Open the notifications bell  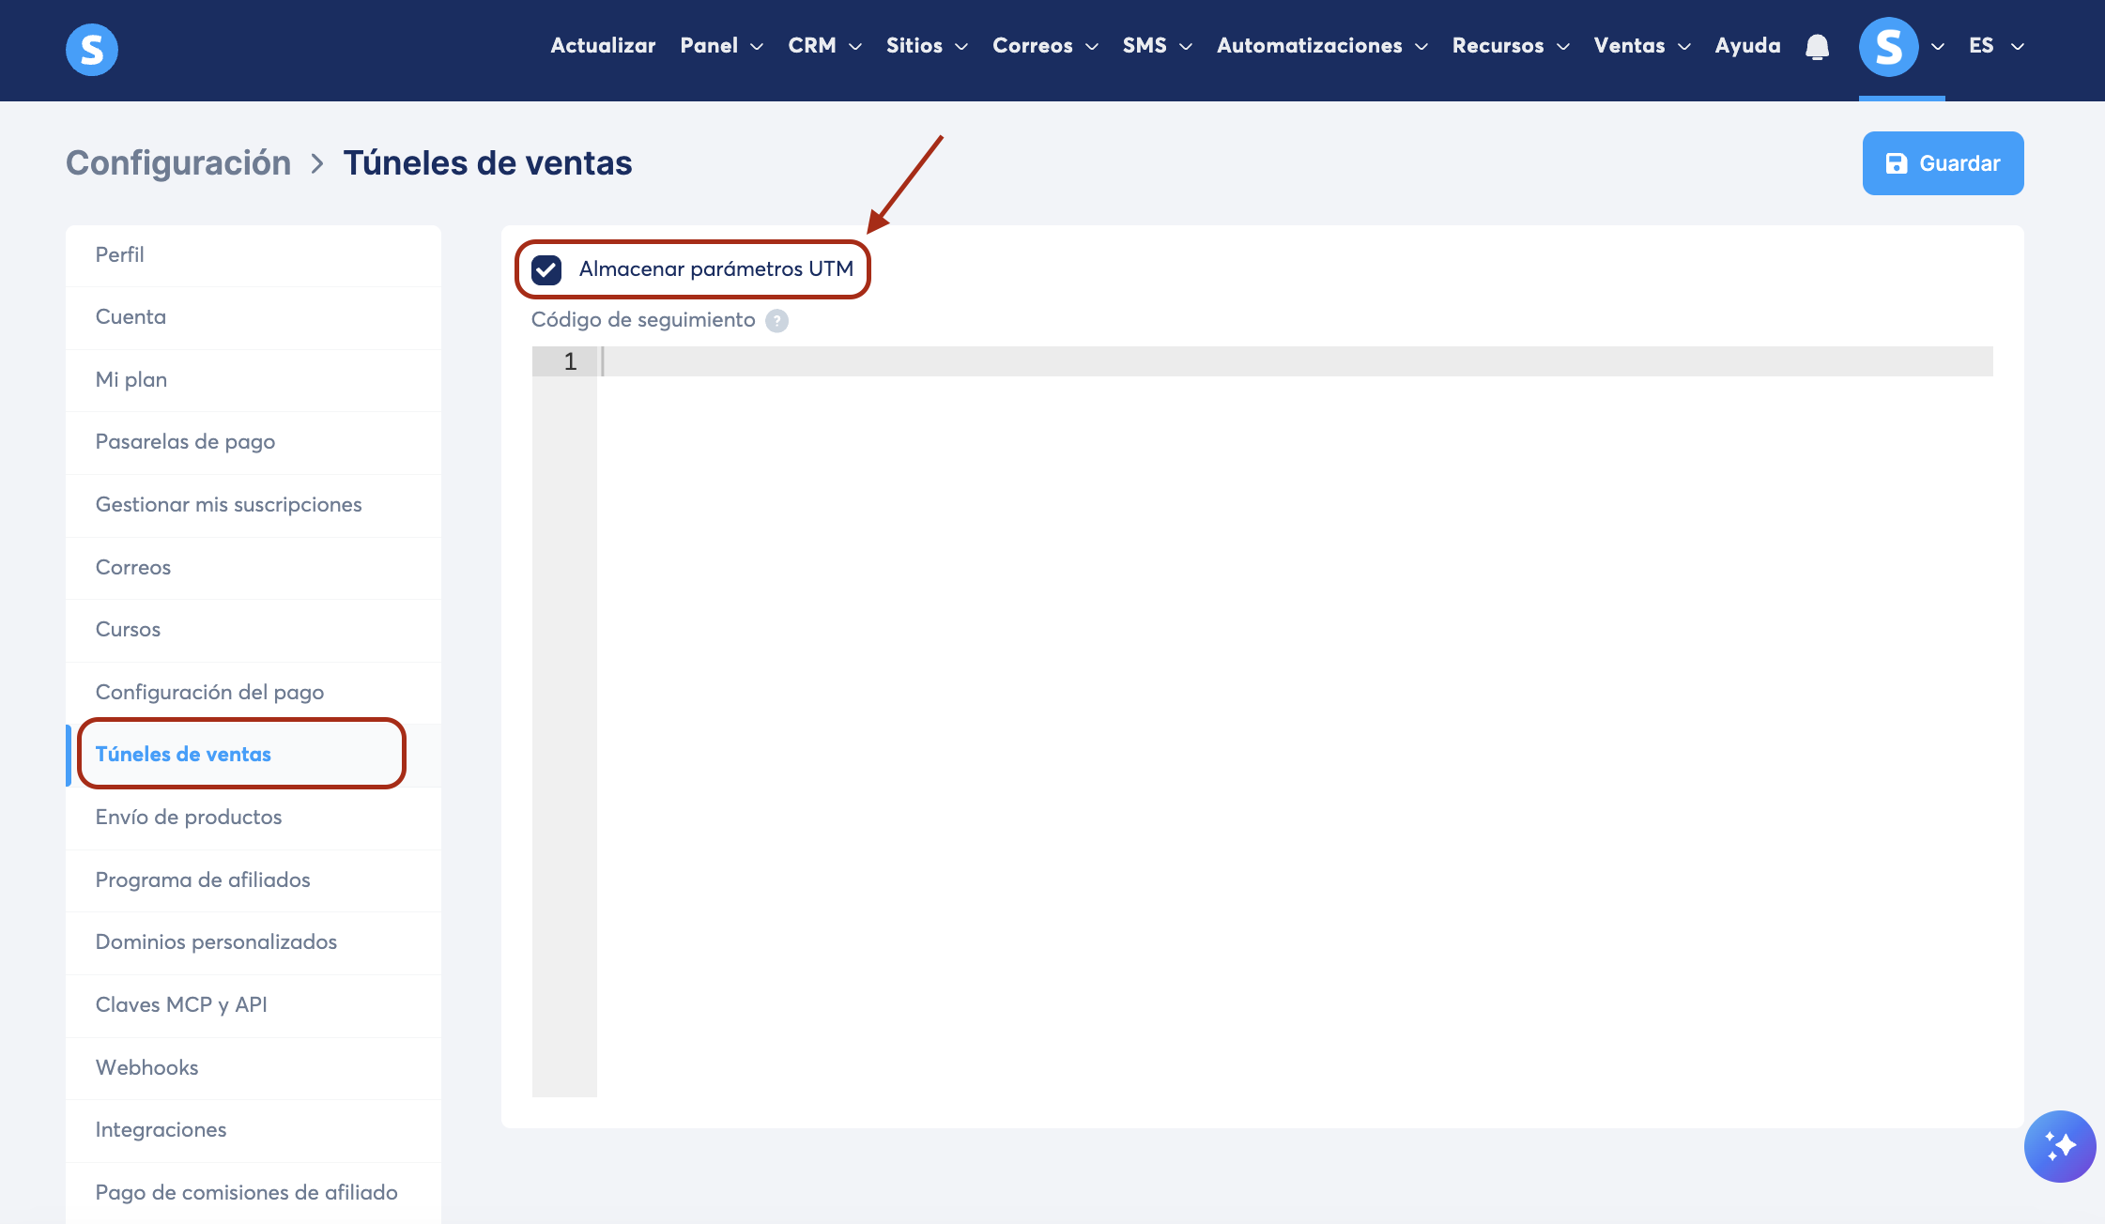pos(1817,47)
